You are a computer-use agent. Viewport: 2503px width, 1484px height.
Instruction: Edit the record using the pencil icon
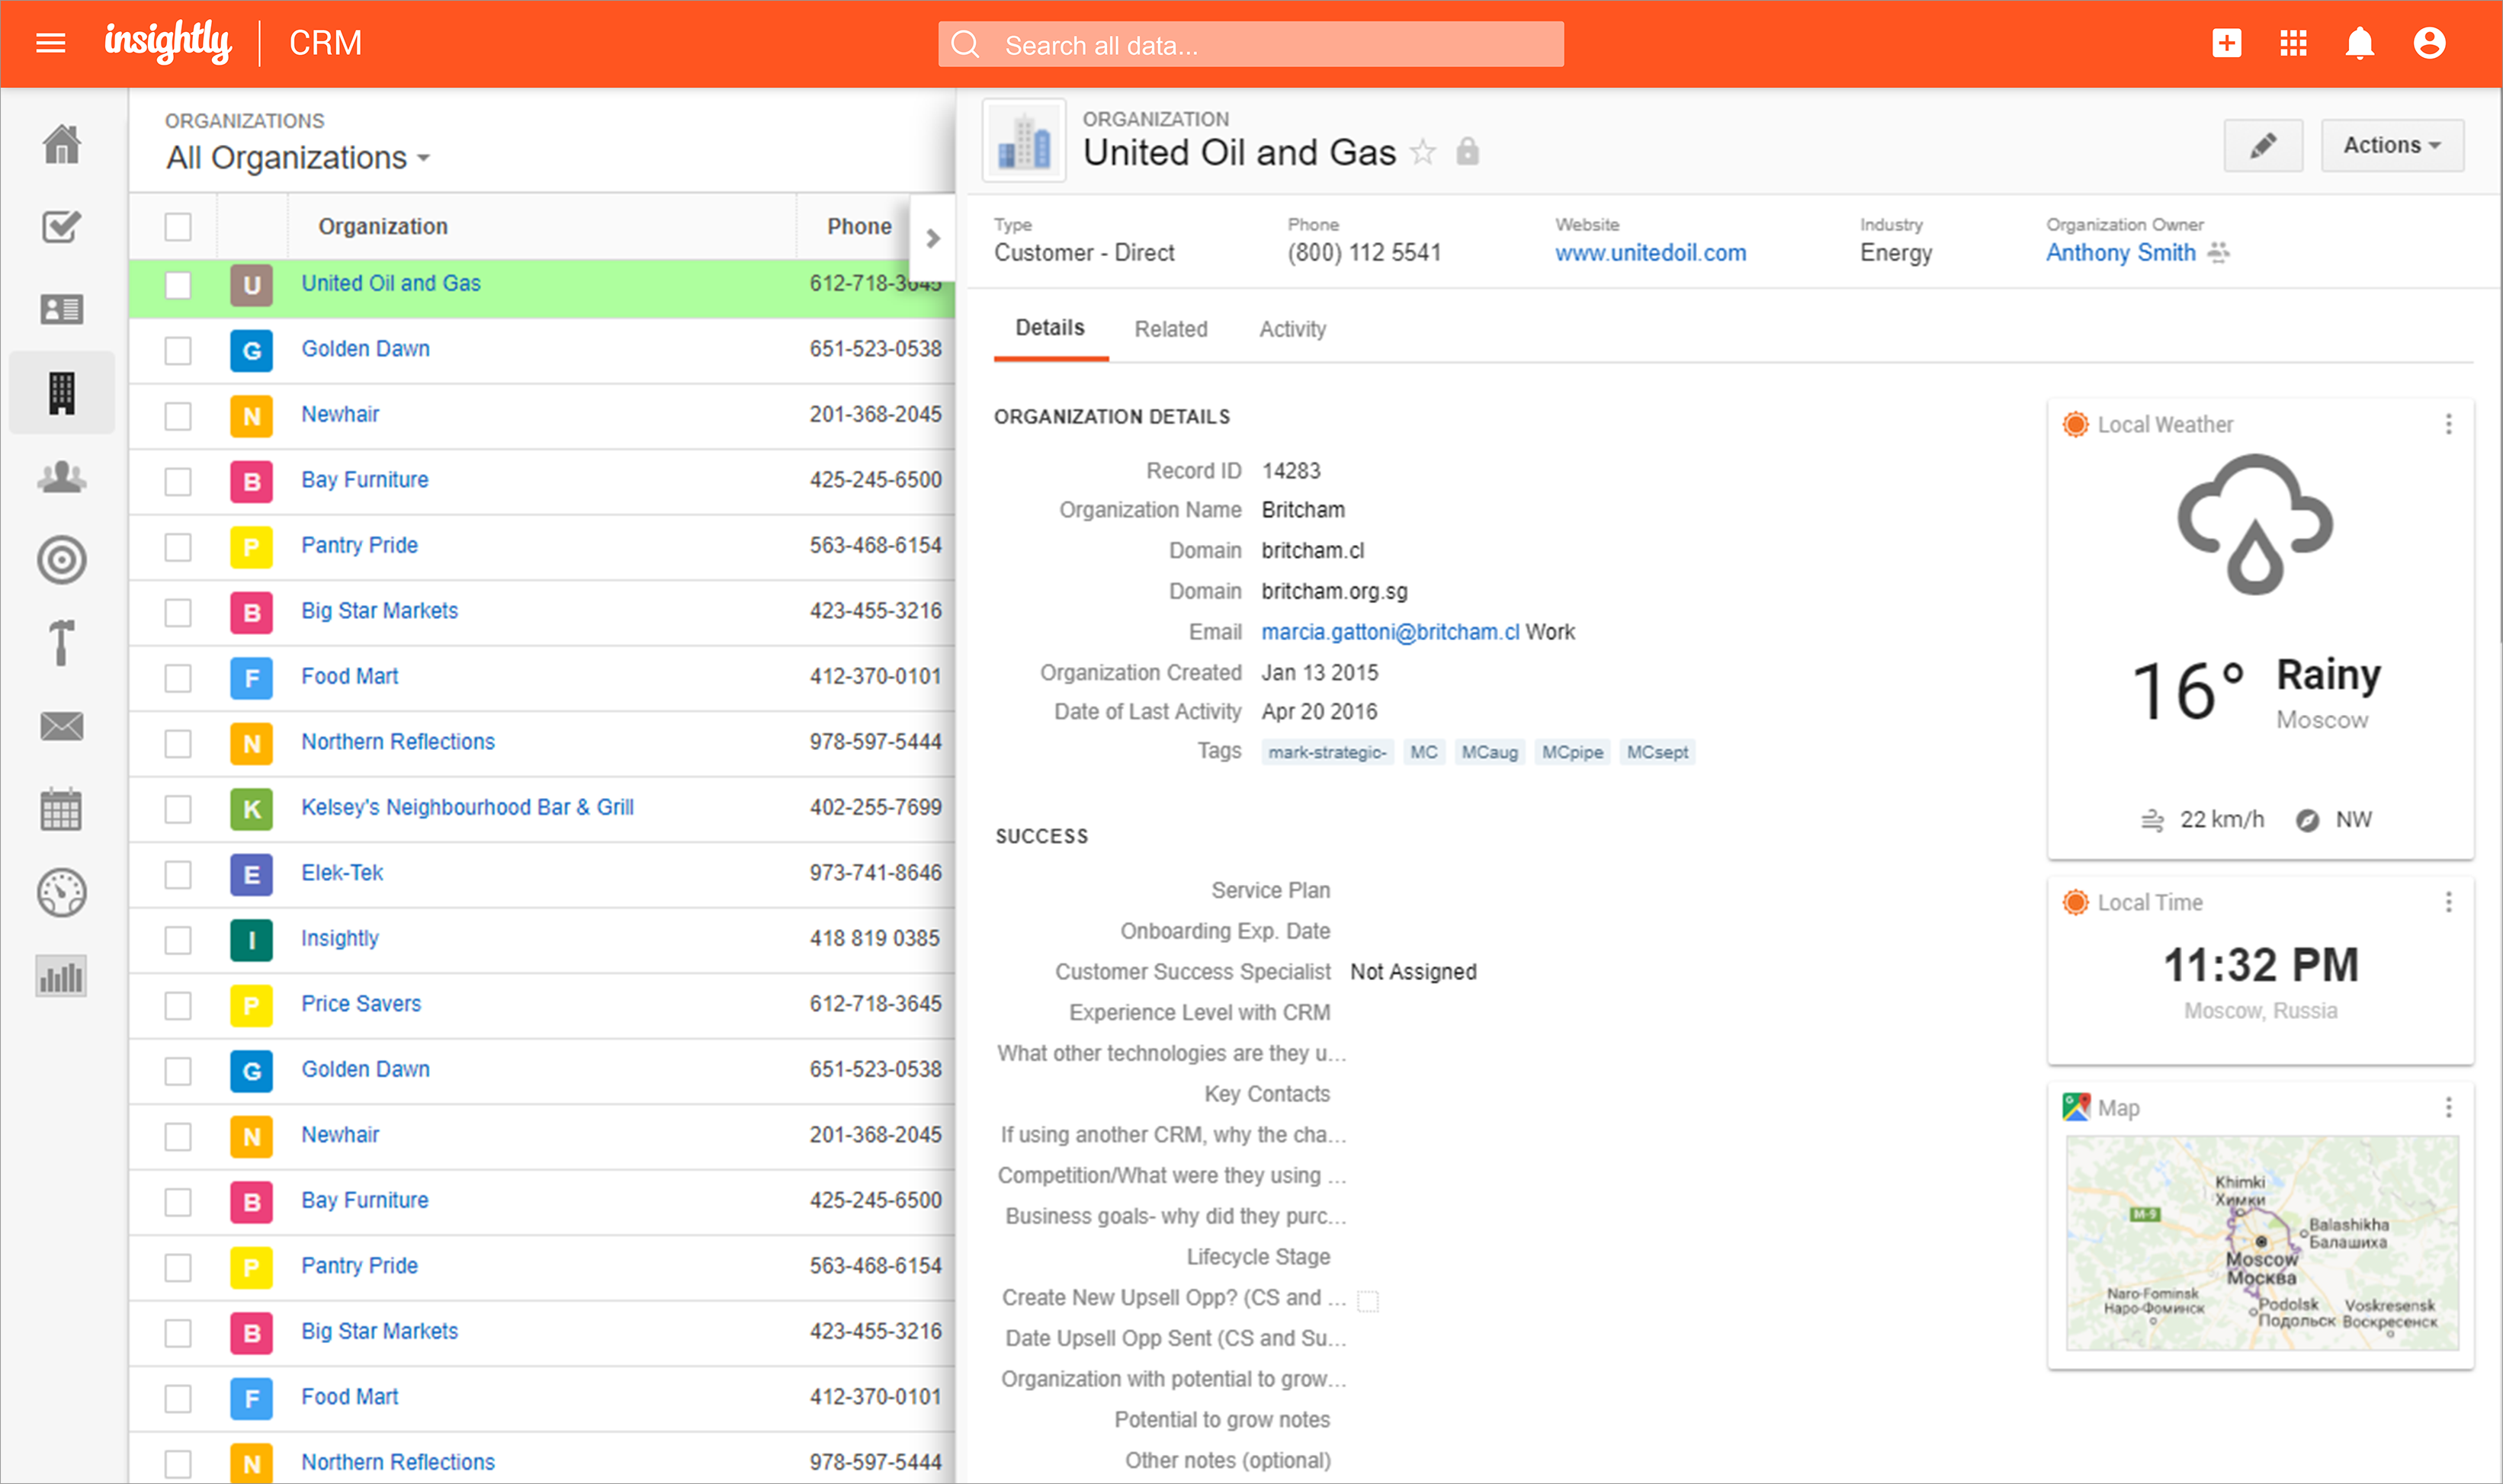tap(2263, 145)
